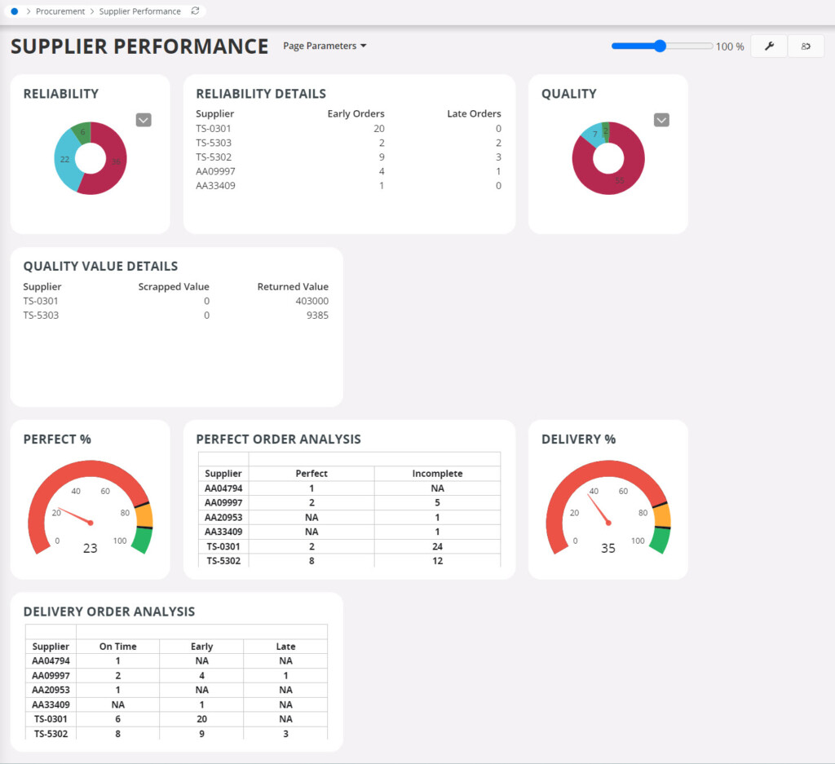Click the blue segment of Reliability donut
Screen dimensions: 835x764
pyautogui.click(x=64, y=161)
